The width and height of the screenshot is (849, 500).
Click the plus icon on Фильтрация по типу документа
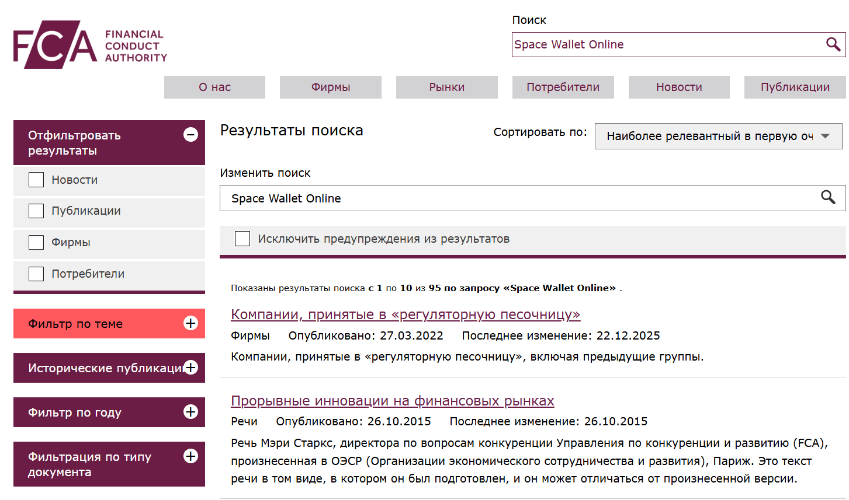click(x=190, y=457)
